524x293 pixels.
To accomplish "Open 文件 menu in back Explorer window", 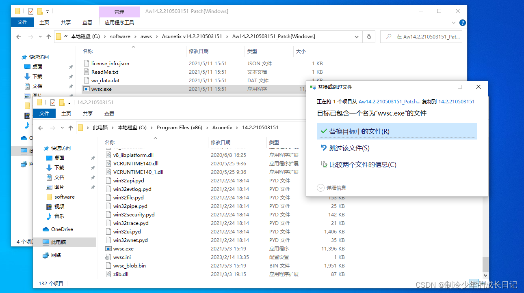I will tap(22, 22).
